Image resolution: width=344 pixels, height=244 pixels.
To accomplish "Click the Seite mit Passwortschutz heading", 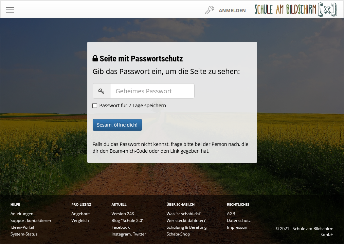I will click(x=141, y=58).
